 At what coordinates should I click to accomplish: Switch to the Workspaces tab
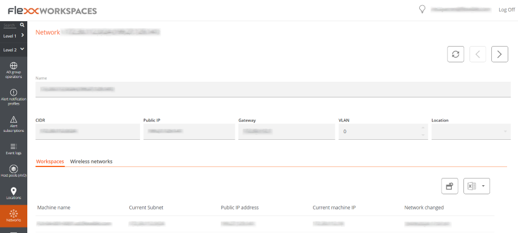coord(50,162)
